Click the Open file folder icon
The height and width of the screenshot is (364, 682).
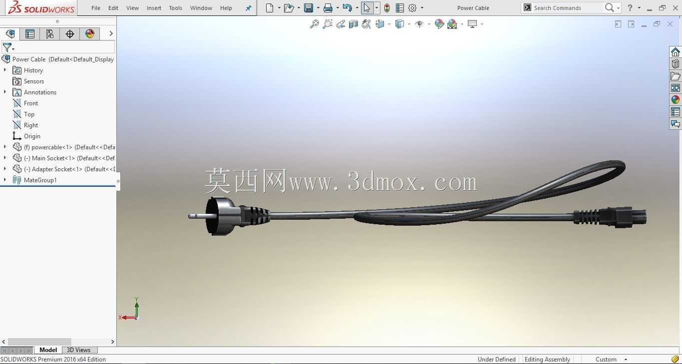tap(288, 8)
